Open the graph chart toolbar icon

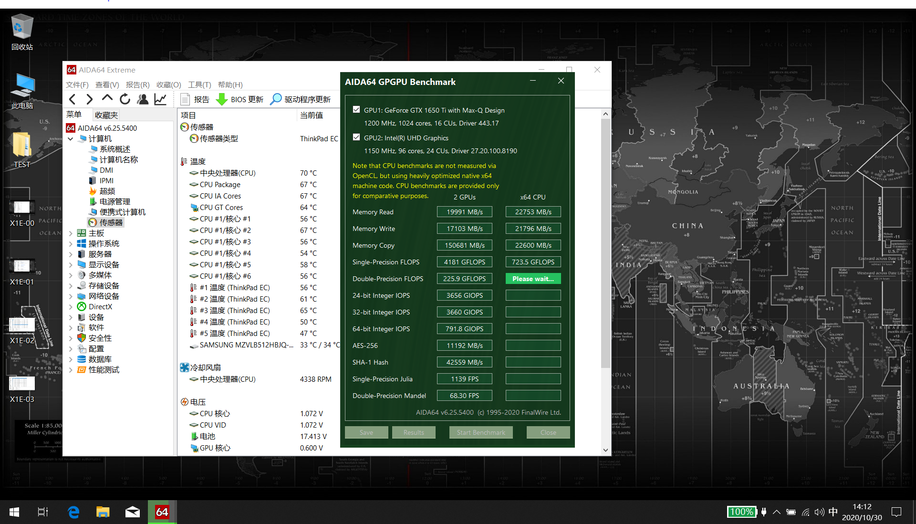tap(160, 99)
